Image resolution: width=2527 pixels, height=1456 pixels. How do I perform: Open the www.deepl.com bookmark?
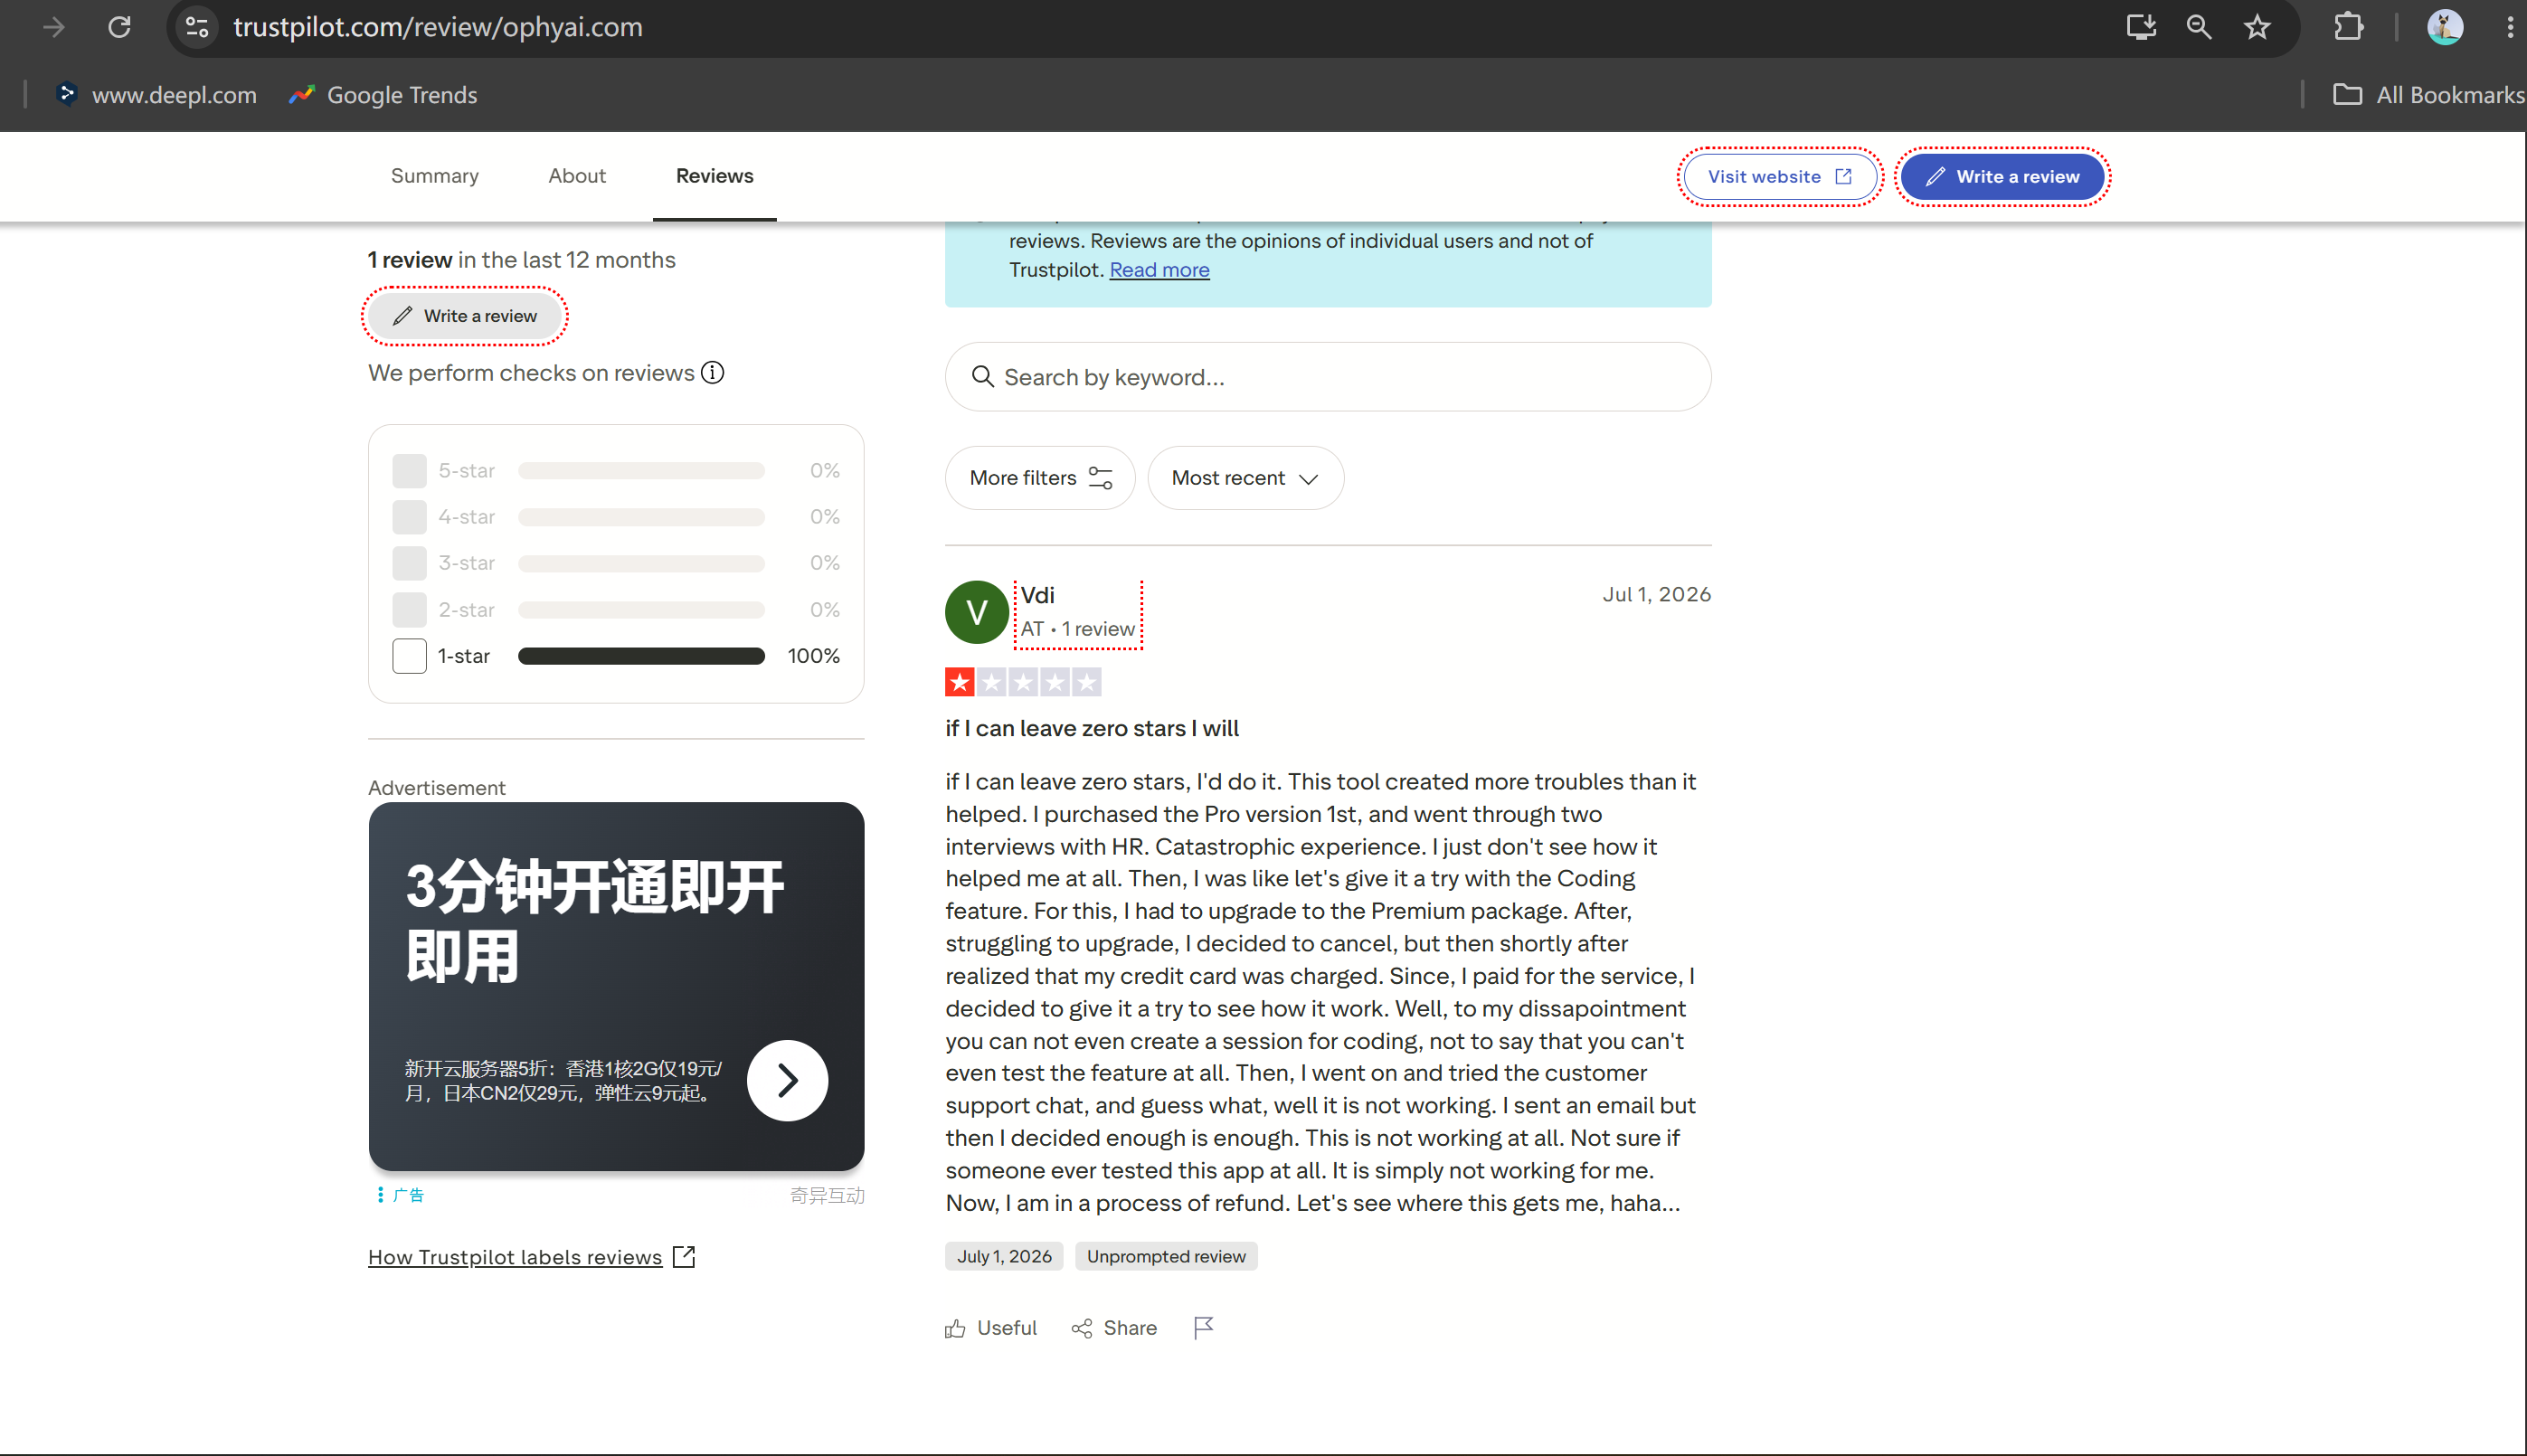(156, 95)
